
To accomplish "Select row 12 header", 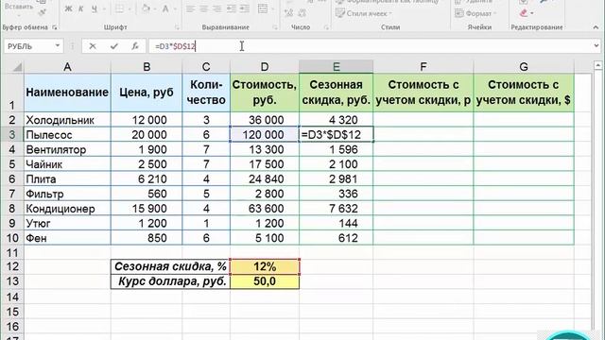I will tap(12, 266).
